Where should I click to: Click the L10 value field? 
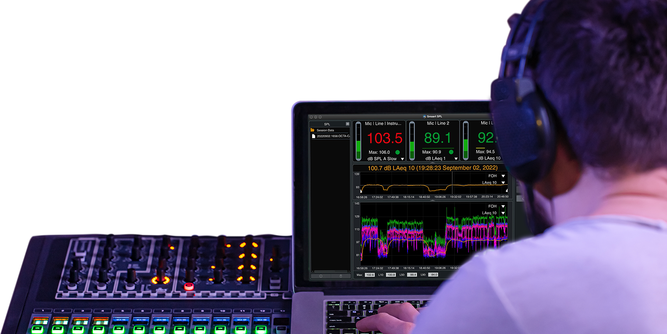click(x=390, y=275)
